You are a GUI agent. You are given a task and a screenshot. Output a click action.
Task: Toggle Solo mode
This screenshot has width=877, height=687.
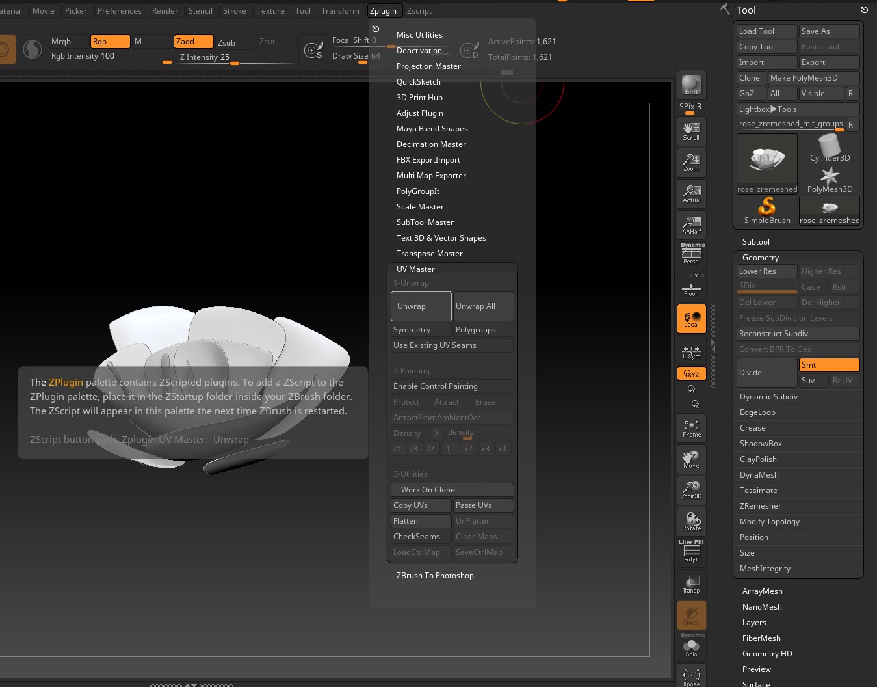pos(691,646)
